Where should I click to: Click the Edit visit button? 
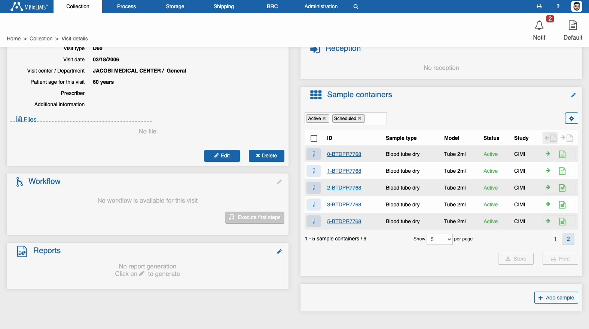[x=222, y=156]
